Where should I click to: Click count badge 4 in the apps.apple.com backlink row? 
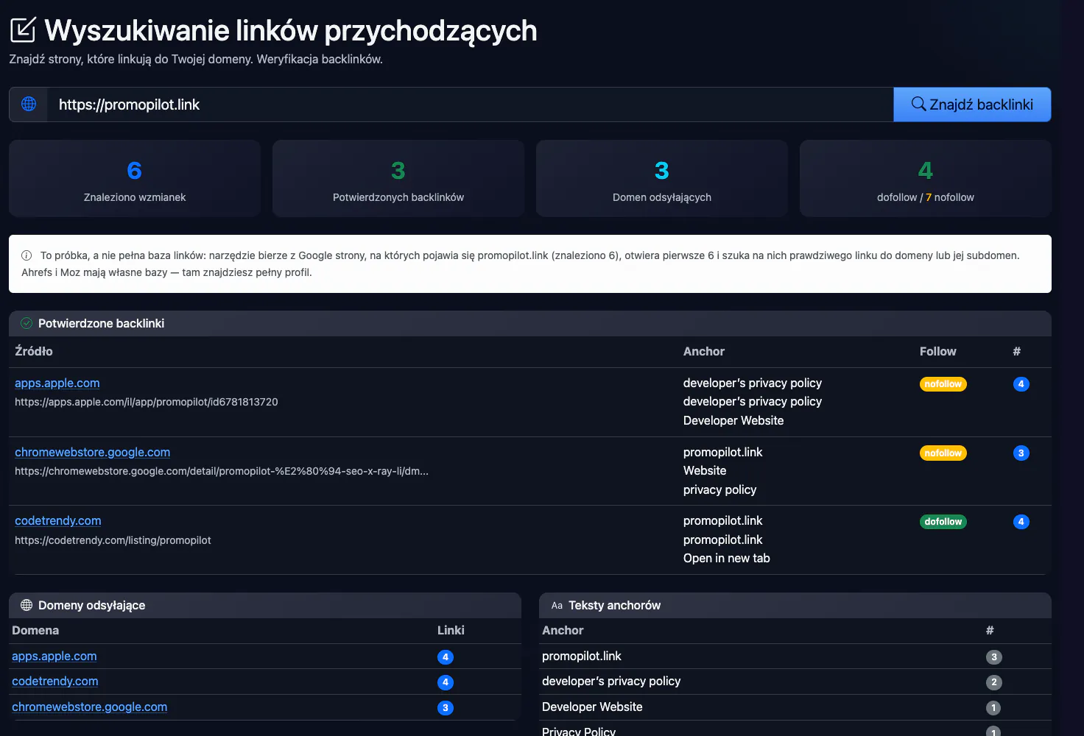[1021, 384]
